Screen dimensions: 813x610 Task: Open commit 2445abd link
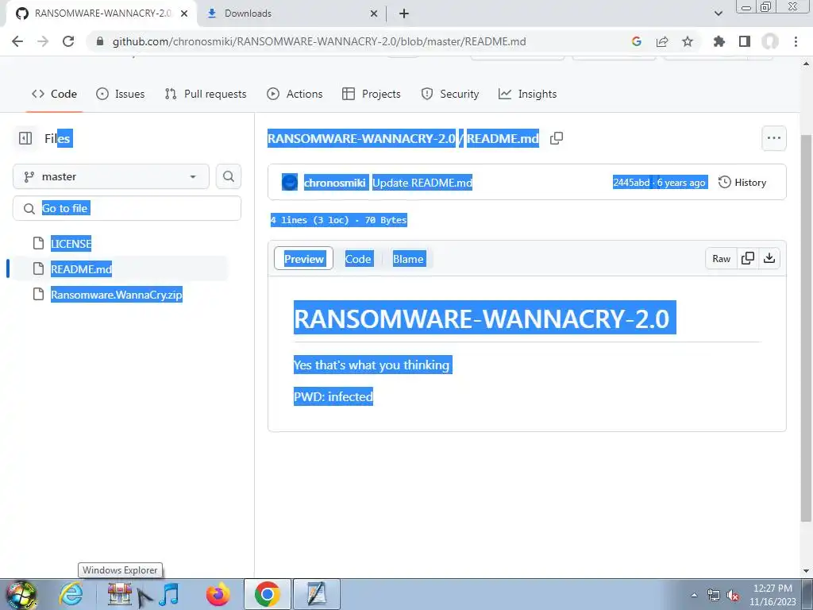pos(631,183)
